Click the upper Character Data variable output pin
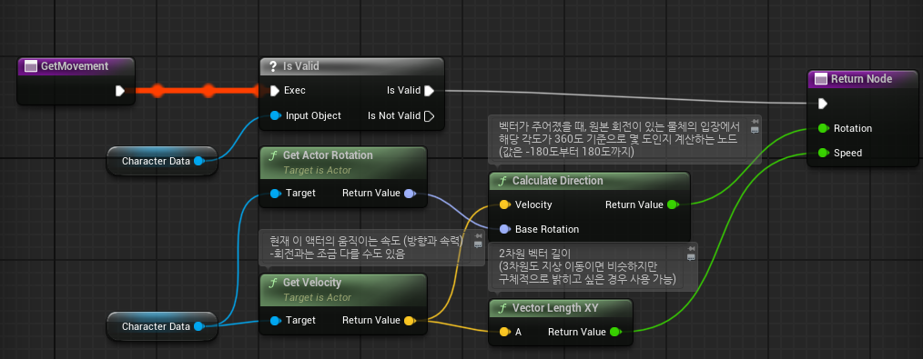 [x=199, y=161]
